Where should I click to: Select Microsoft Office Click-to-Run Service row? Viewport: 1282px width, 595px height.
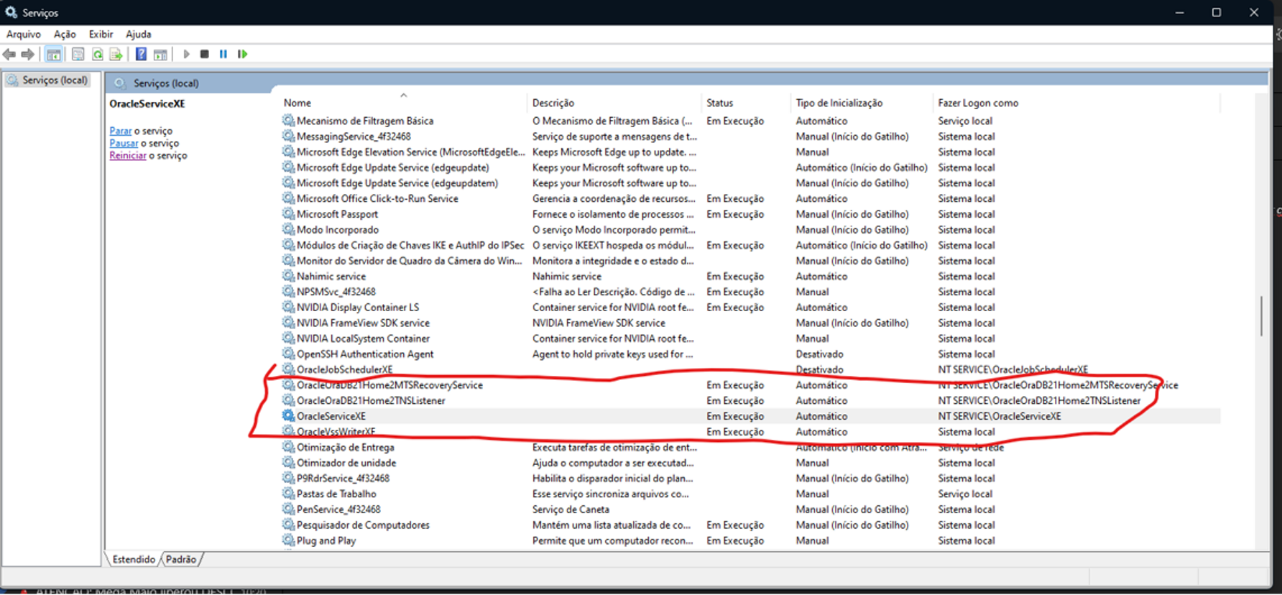pos(750,198)
